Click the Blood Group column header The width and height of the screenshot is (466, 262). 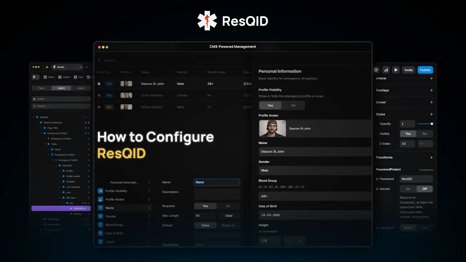click(216, 72)
